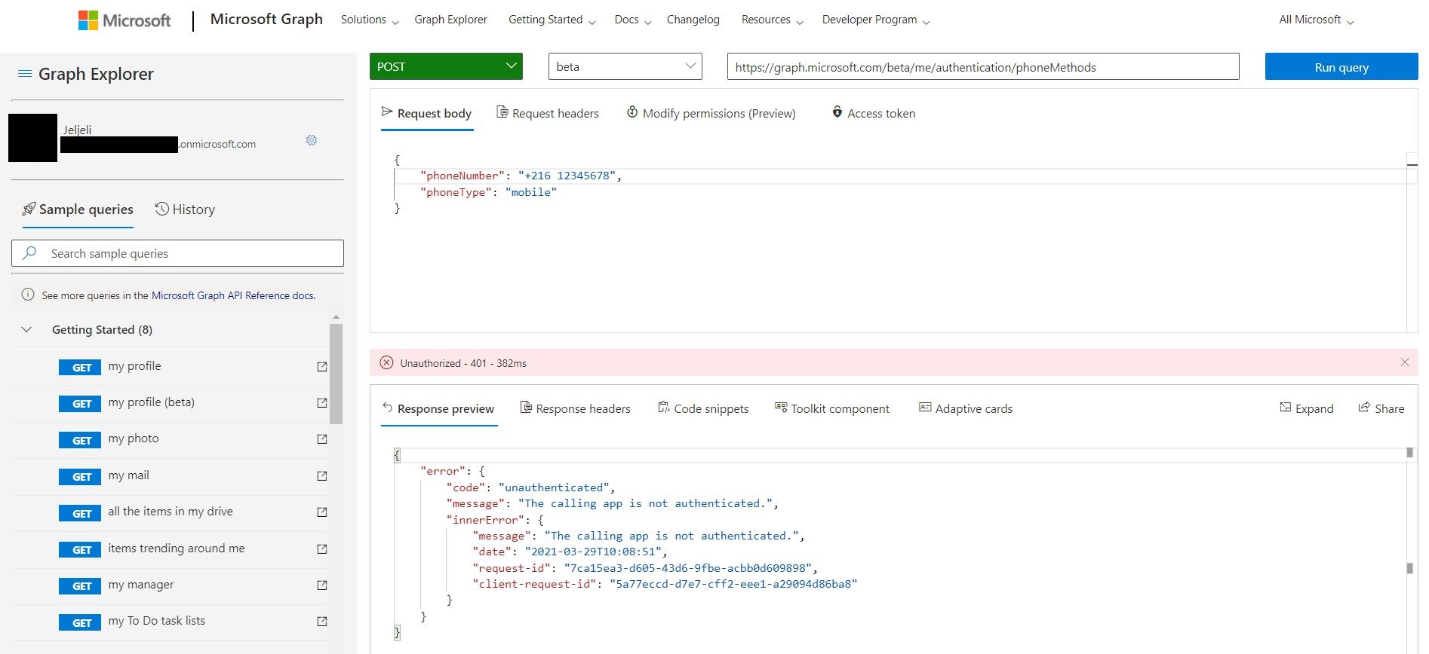
Task: Switch to the History tab
Action: 186,209
